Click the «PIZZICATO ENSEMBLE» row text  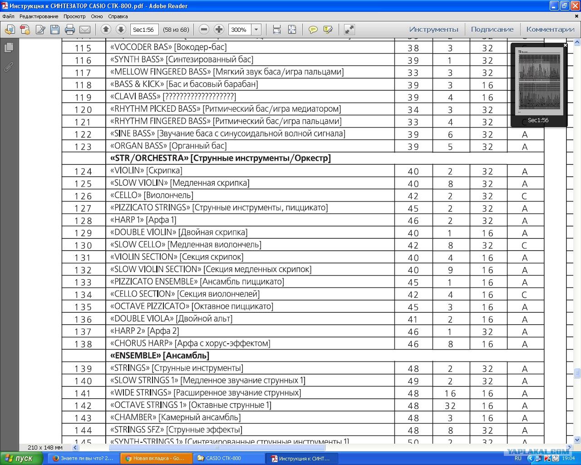197,282
